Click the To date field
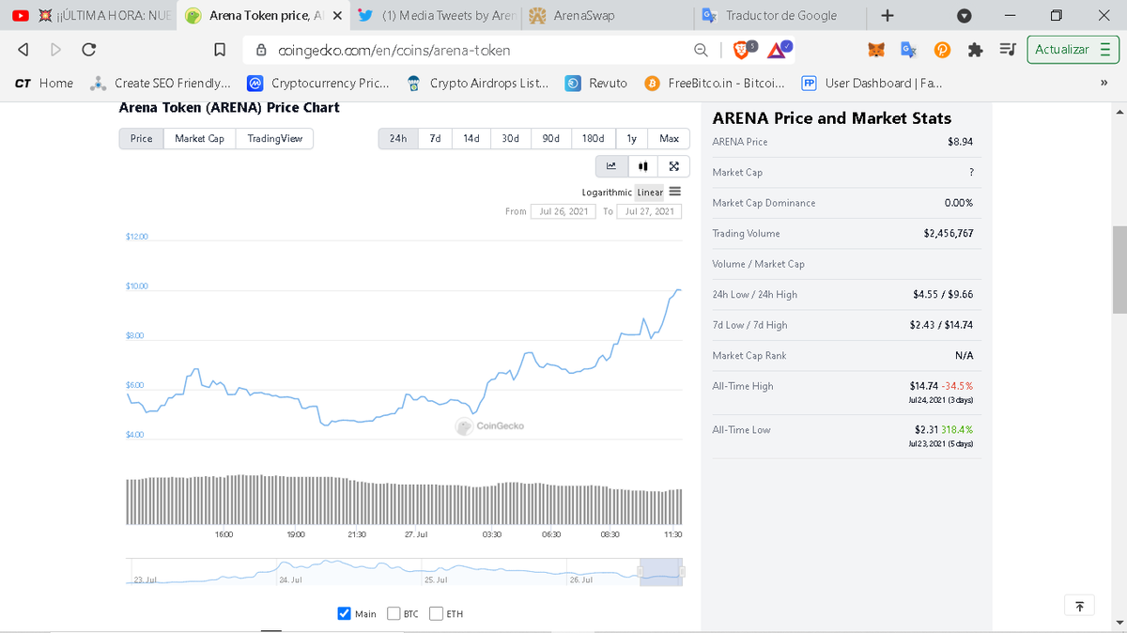This screenshot has width=1127, height=633. click(650, 211)
